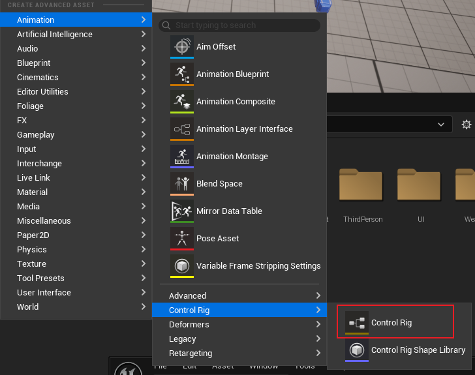Click the Mirror Data Table icon

(x=182, y=211)
